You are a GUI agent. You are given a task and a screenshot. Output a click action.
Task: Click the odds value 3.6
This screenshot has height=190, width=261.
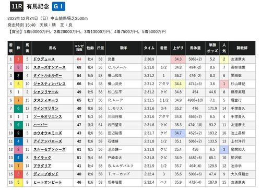tap(212, 84)
